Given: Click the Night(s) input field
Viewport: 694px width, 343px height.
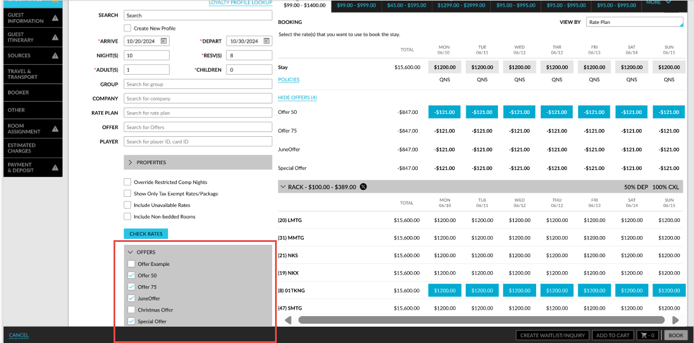Looking at the screenshot, I should pos(146,56).
